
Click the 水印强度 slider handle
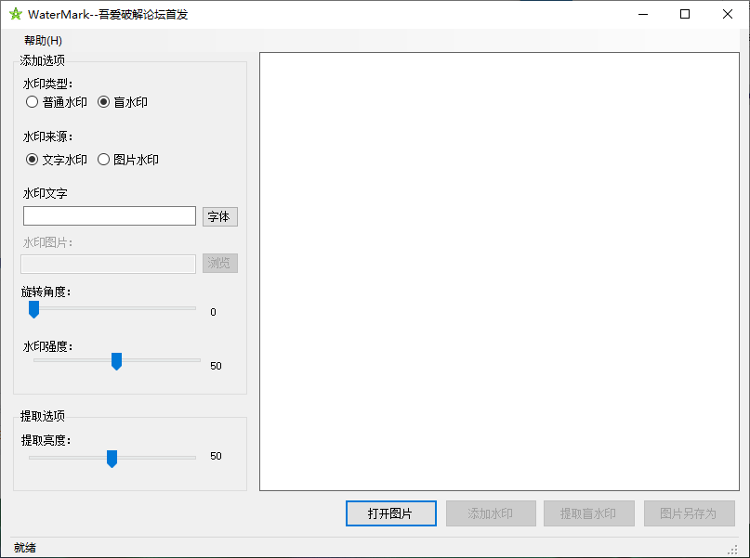click(x=116, y=361)
